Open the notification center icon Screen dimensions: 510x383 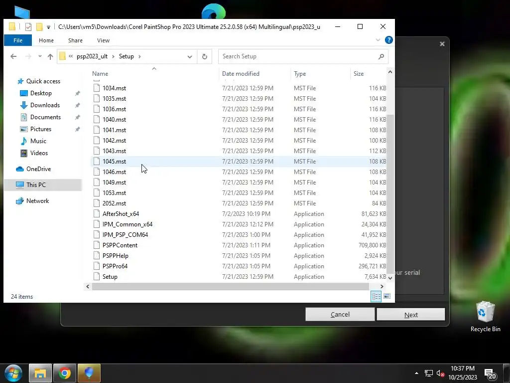490,374
